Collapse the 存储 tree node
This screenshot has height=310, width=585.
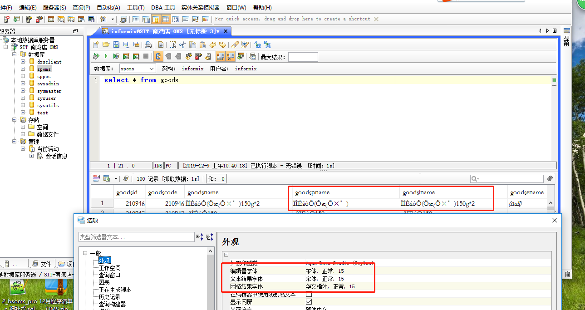coord(14,120)
